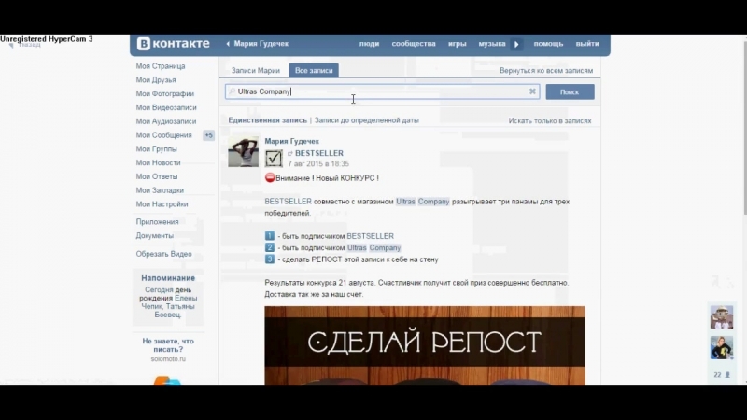Open Обрезать Видео in sidebar
The height and width of the screenshot is (420, 747).
164,254
